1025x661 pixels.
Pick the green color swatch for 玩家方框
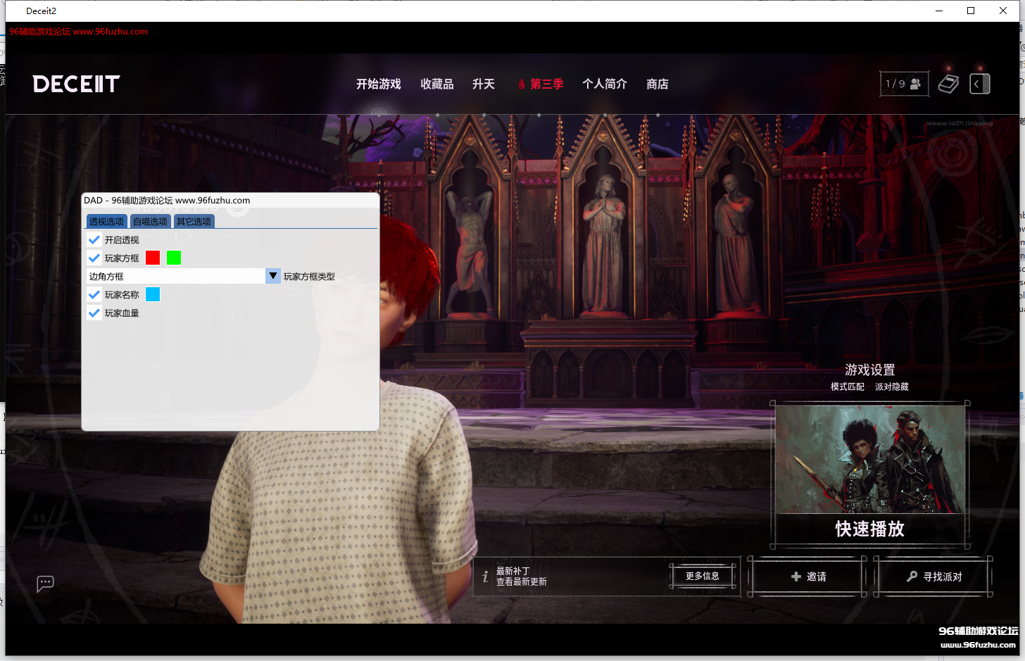click(174, 258)
